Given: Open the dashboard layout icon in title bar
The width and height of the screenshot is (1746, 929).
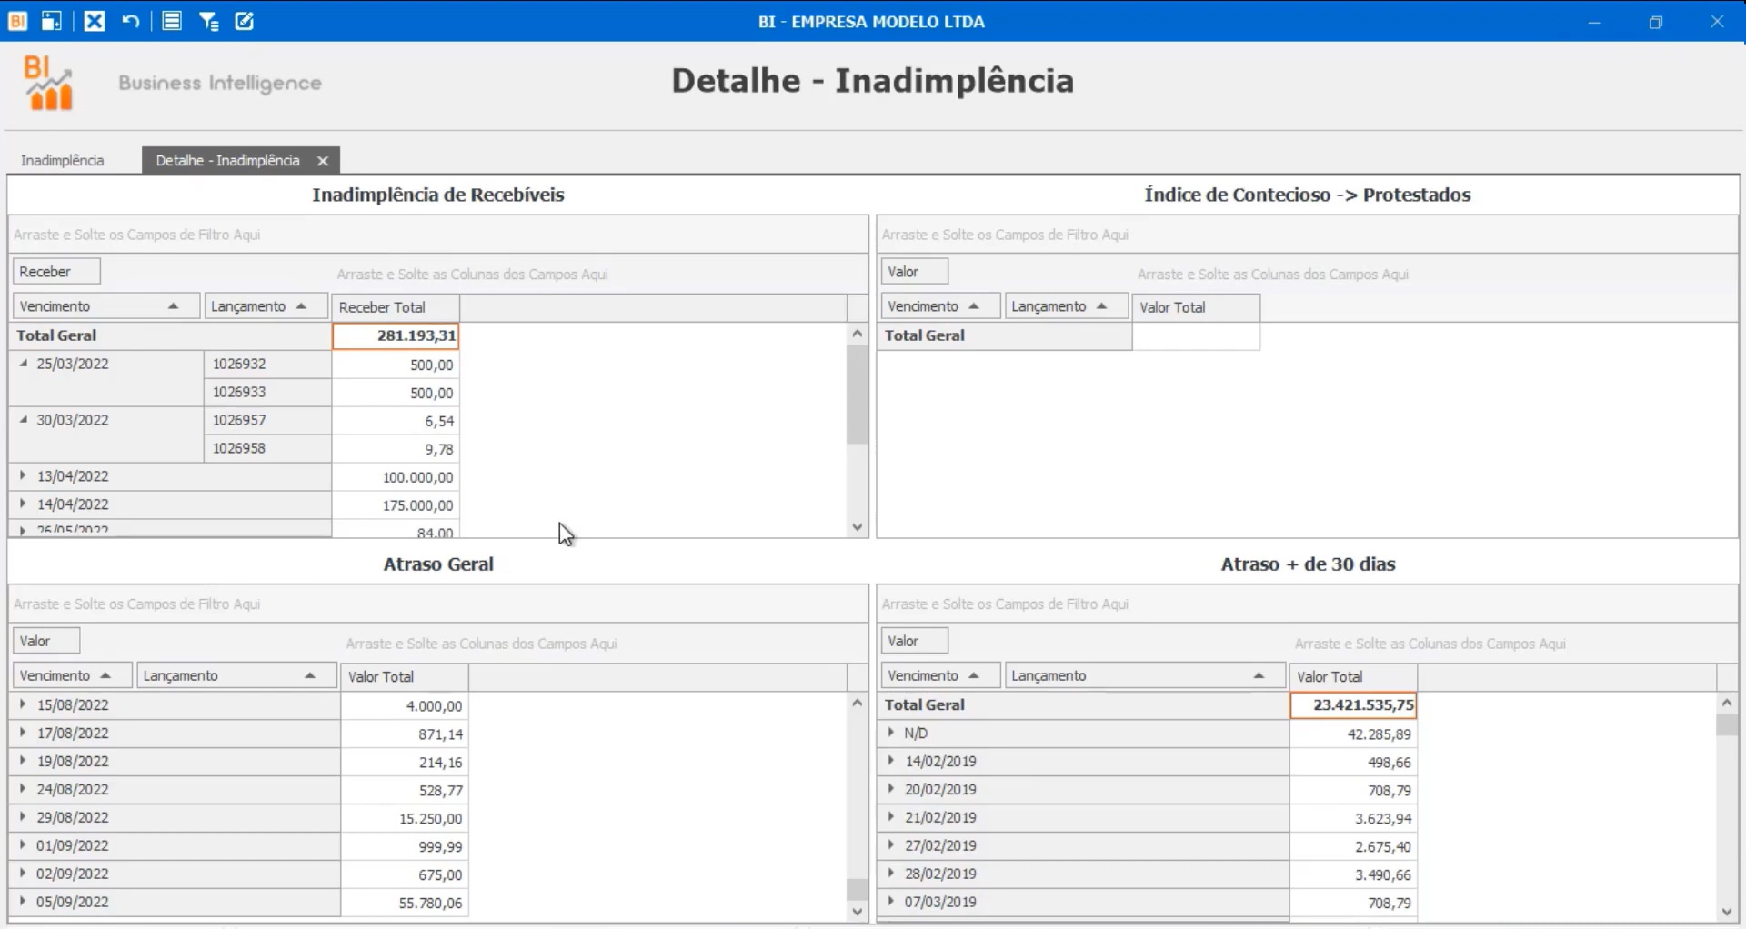Looking at the screenshot, I should pos(52,21).
